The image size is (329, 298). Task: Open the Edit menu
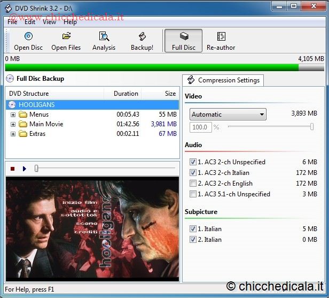tap(30, 22)
